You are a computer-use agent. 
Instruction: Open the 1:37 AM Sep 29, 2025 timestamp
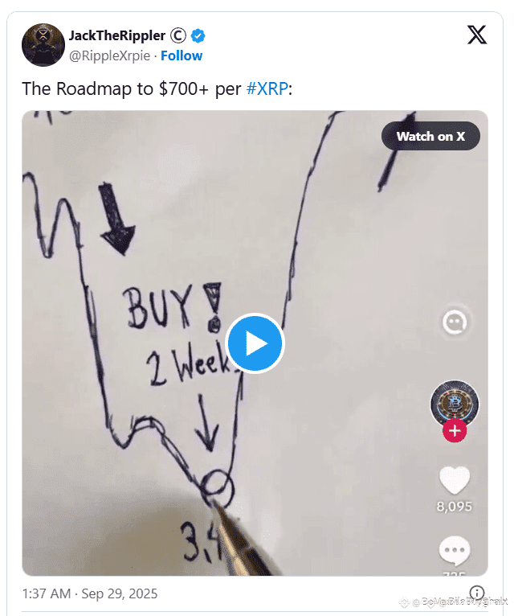(x=90, y=593)
